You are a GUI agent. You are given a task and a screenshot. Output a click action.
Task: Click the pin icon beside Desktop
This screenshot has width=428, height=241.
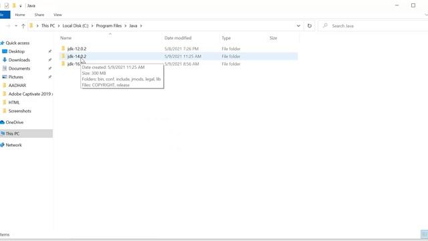[49, 52]
